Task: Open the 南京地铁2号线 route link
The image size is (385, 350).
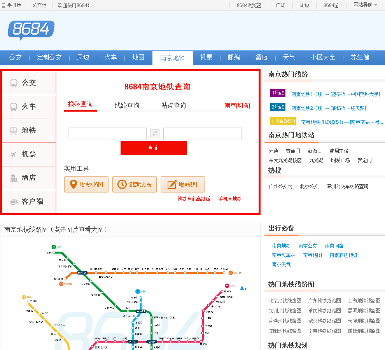Action: [329, 108]
